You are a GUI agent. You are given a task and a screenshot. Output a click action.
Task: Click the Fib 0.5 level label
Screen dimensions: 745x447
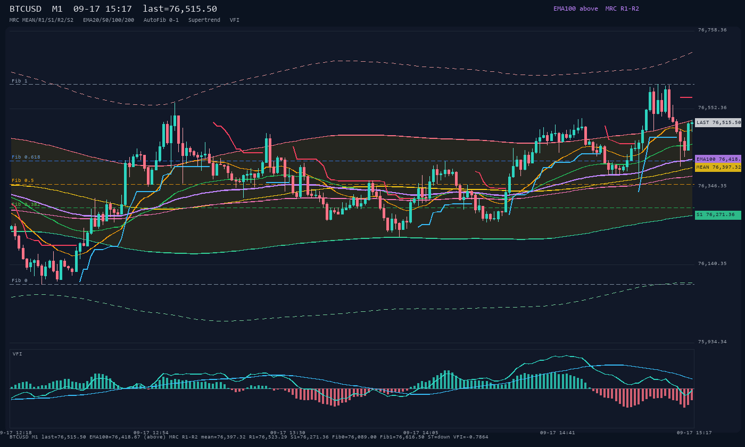[x=23, y=180]
